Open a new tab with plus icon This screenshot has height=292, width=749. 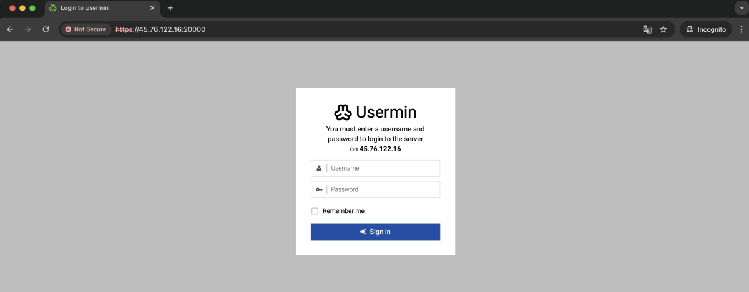(170, 8)
